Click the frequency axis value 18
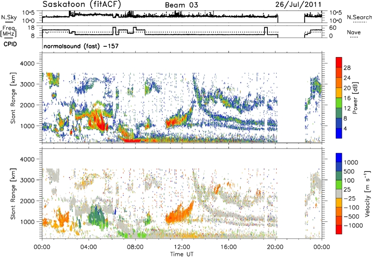 [x=31, y=28]
